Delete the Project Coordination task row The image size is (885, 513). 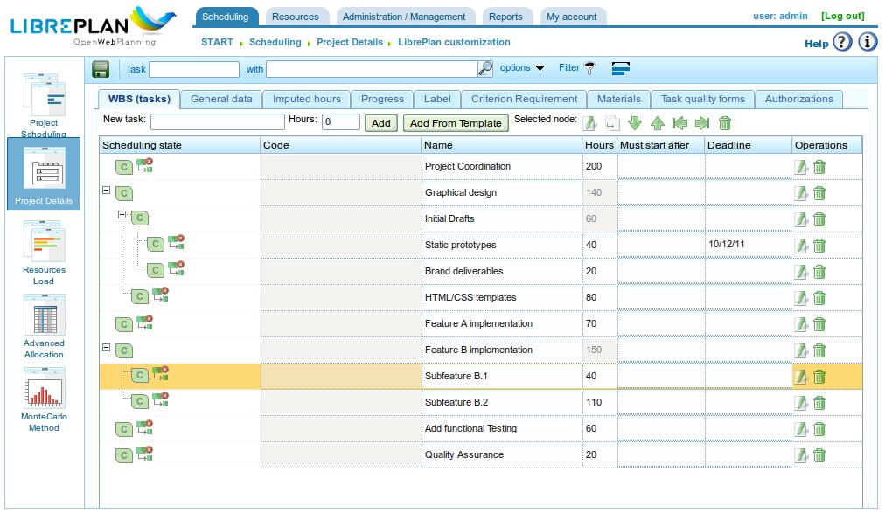pyautogui.click(x=819, y=167)
